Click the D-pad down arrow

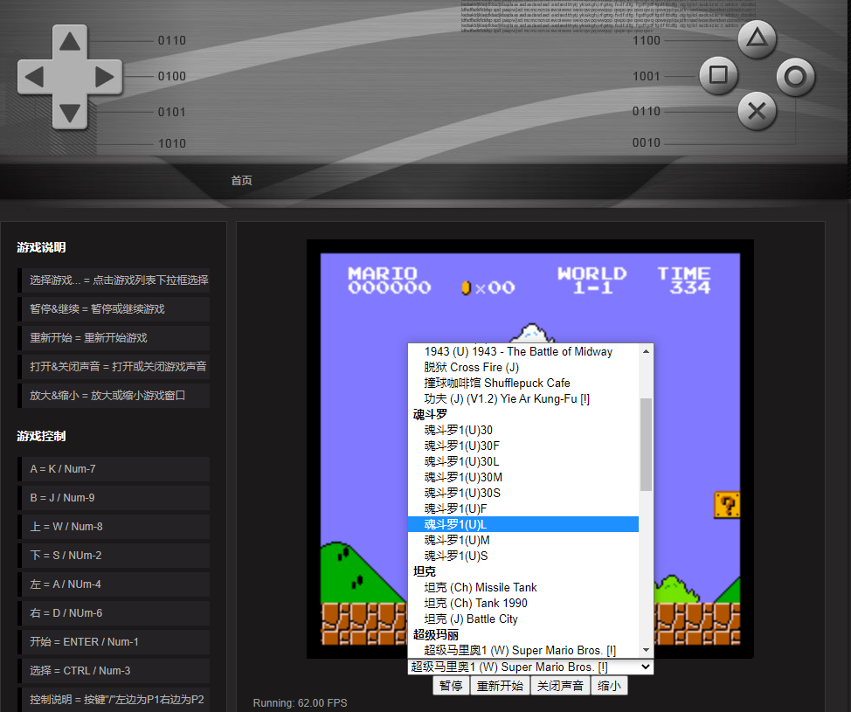(x=70, y=113)
